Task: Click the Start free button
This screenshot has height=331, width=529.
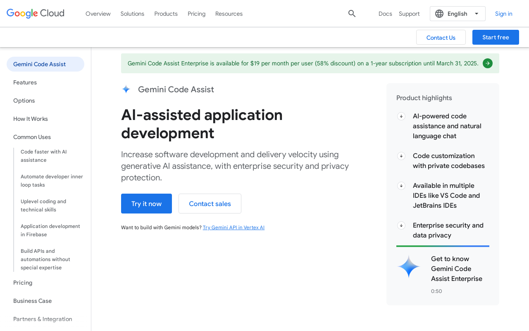Action: click(496, 37)
